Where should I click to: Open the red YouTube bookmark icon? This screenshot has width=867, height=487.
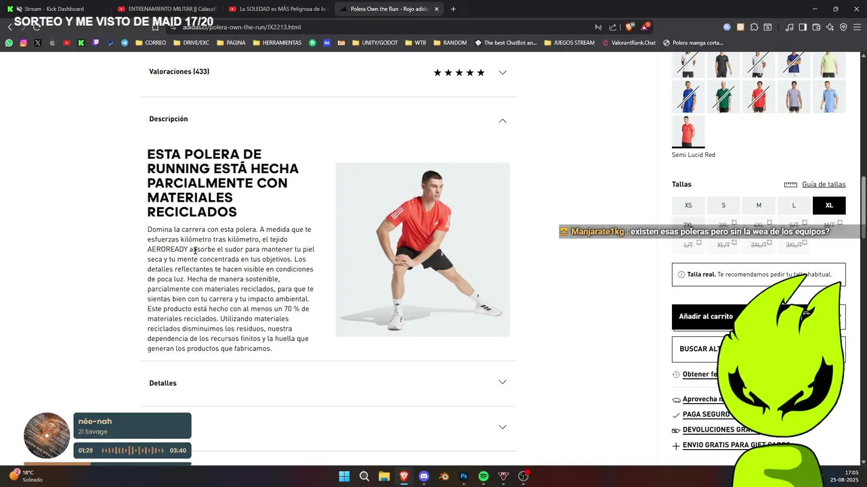[x=66, y=43]
